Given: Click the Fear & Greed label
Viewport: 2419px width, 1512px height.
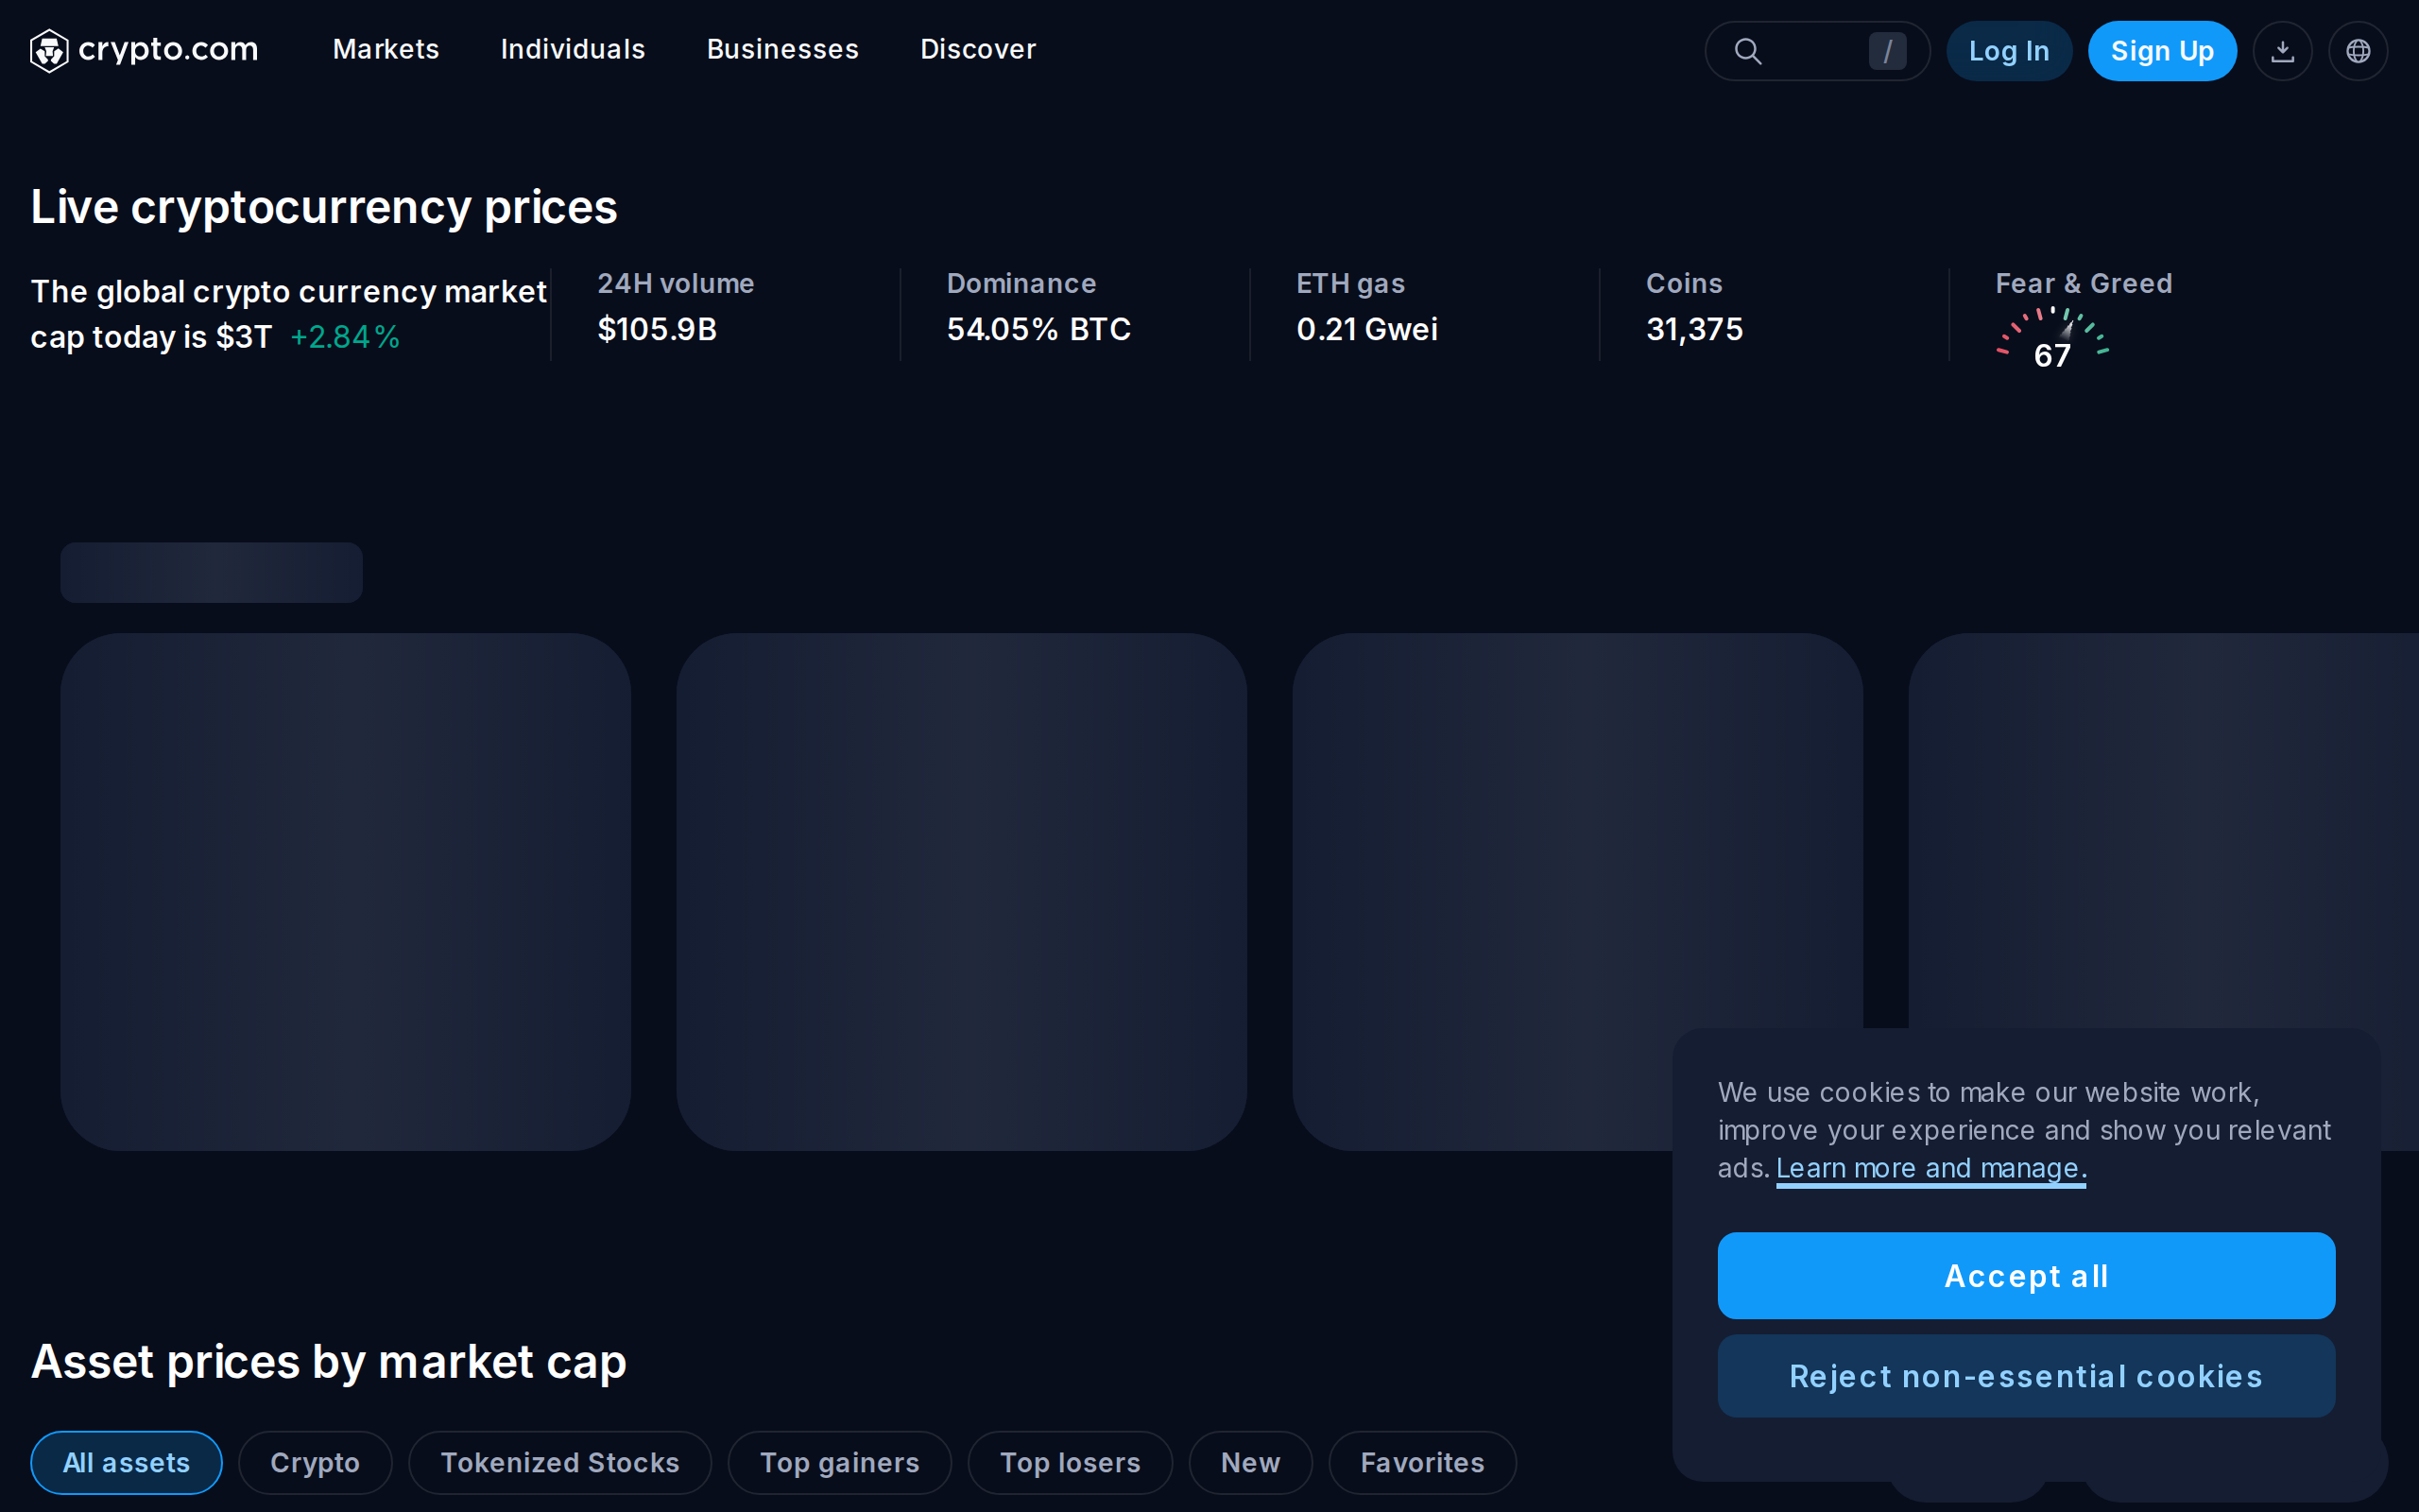Looking at the screenshot, I should pos(2084,284).
